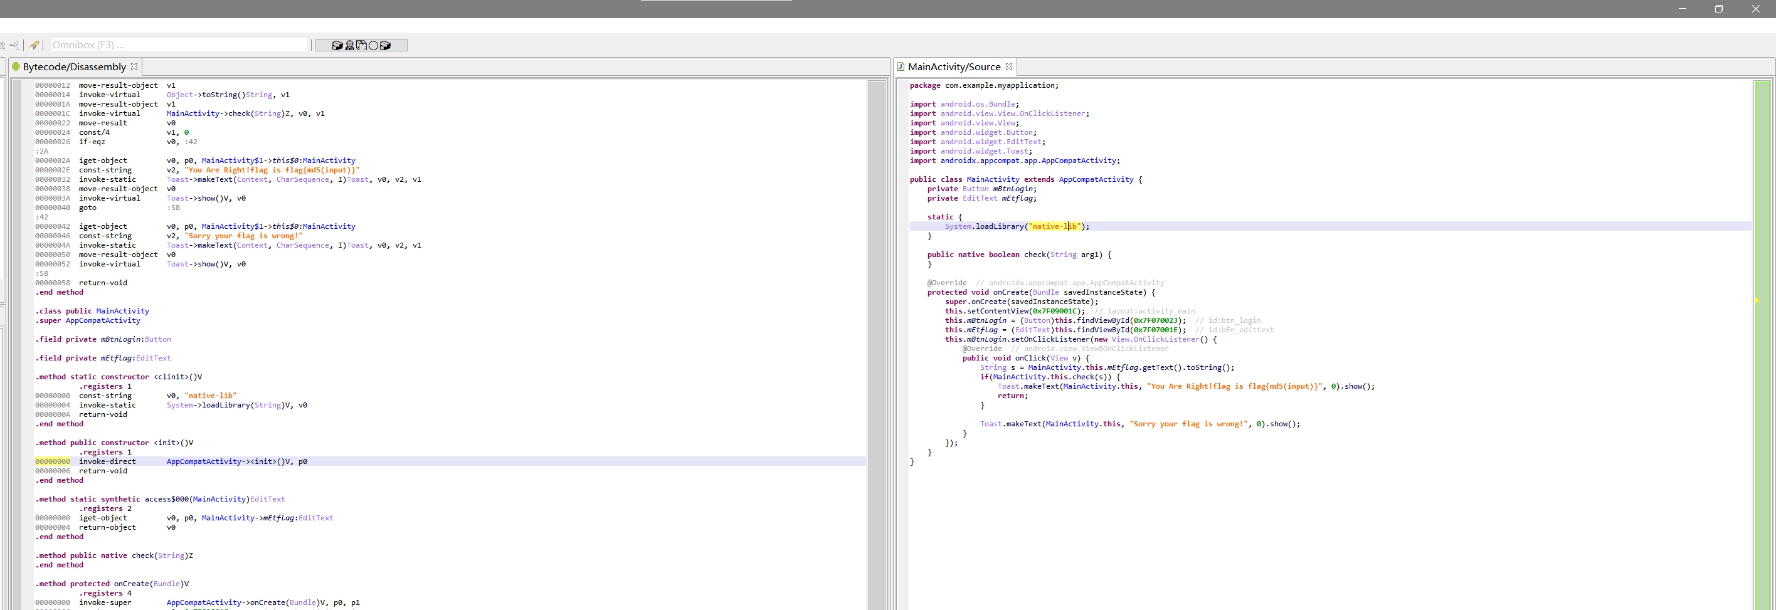Click "public native boolean check(String arg1)" line
Screen dimensions: 1776x610
pos(1015,255)
